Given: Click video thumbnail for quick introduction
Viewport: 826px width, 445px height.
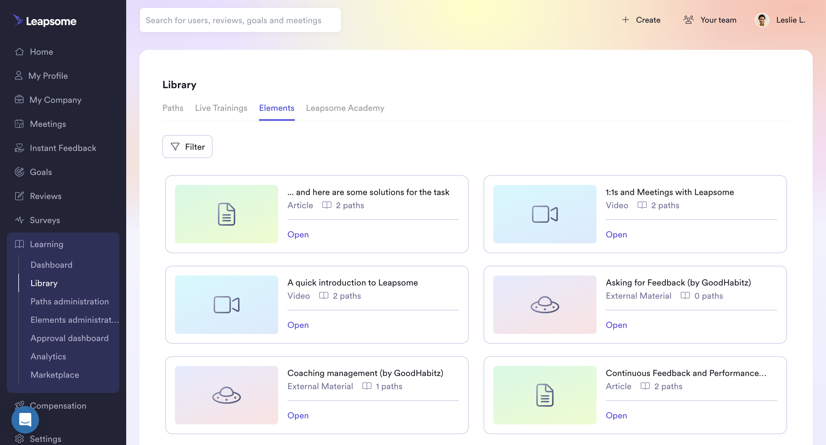Looking at the screenshot, I should (x=226, y=304).
